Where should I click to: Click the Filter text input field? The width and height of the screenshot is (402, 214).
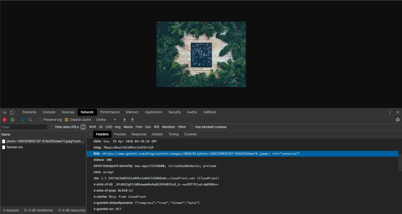click(24, 127)
